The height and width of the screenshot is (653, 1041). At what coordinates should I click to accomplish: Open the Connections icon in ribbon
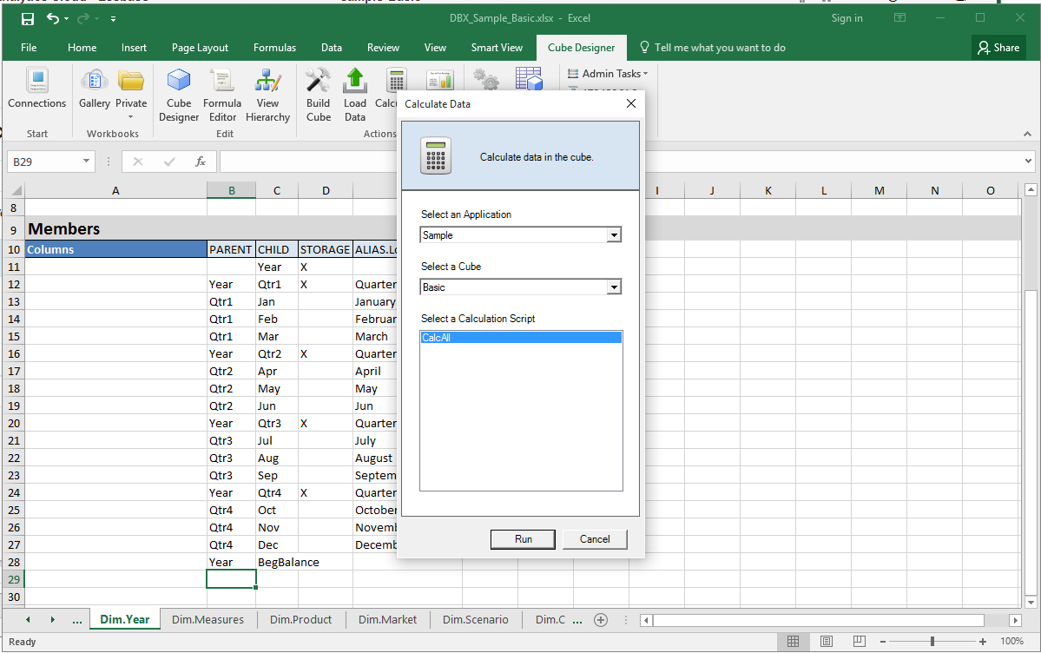click(x=37, y=81)
